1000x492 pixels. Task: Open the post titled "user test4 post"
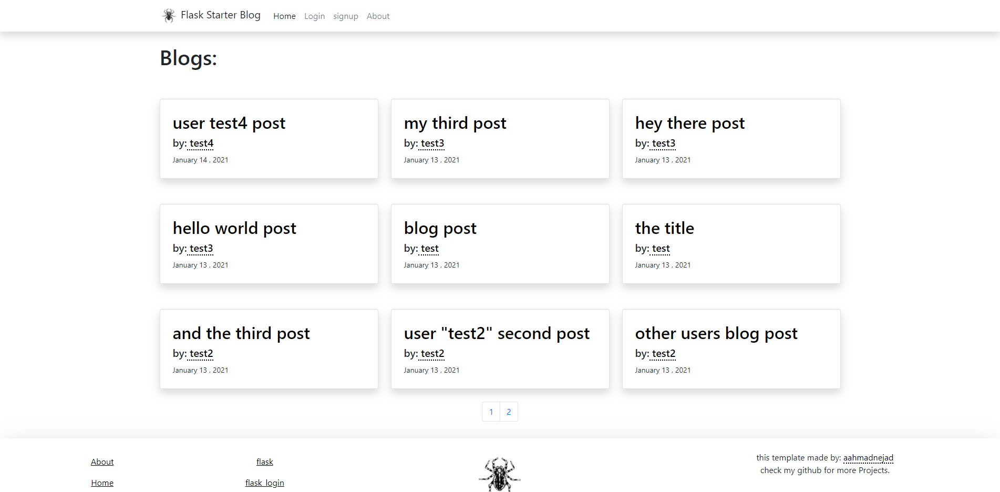click(229, 123)
